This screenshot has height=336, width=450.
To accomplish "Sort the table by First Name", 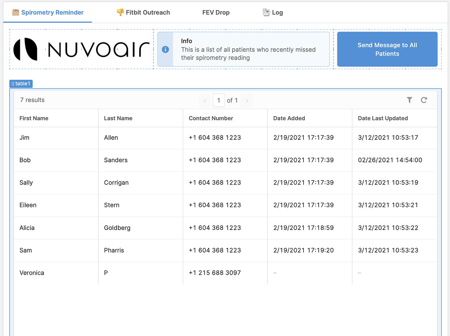I will pyautogui.click(x=34, y=118).
